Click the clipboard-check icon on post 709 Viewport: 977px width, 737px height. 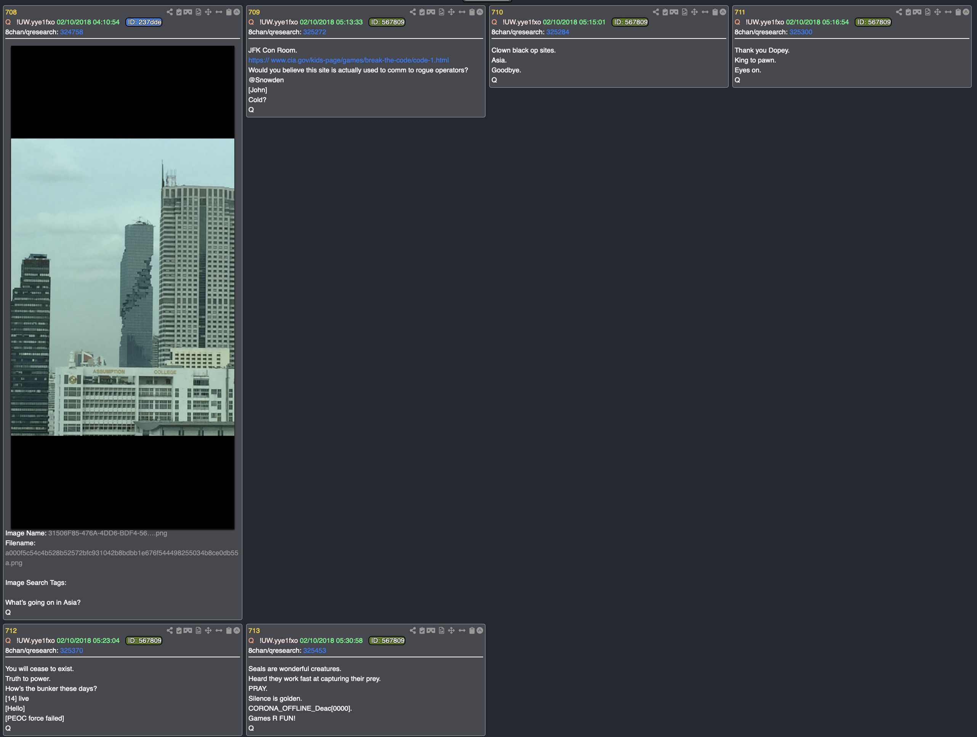(x=422, y=12)
